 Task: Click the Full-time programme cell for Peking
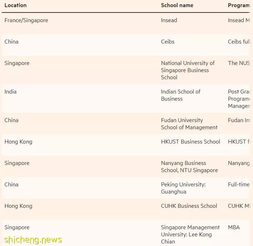click(x=239, y=185)
